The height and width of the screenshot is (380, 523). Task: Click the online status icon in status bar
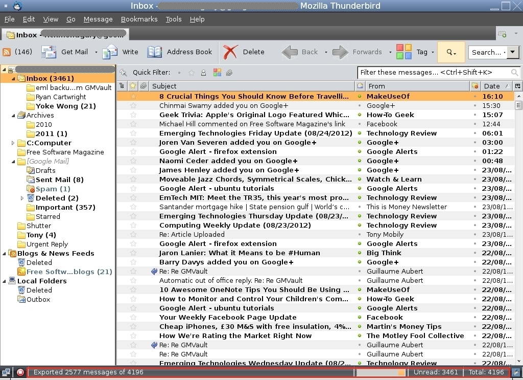[6, 372]
